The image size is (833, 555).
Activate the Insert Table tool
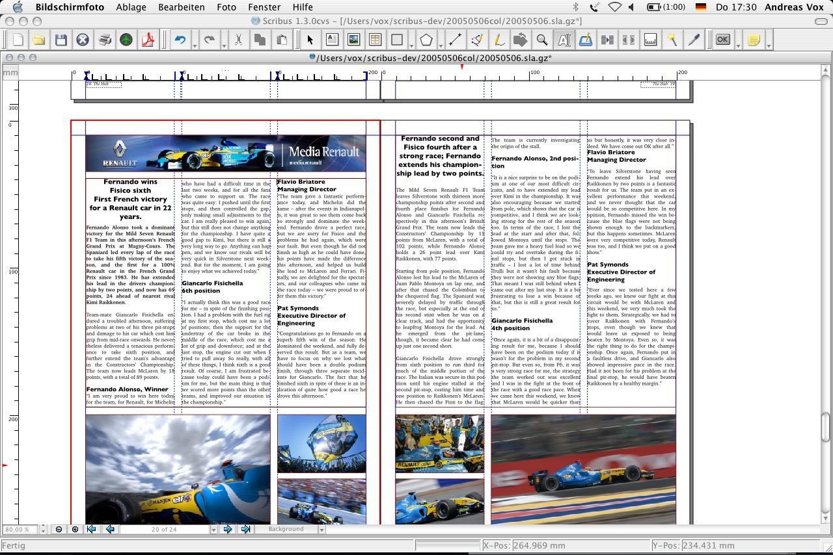(374, 40)
